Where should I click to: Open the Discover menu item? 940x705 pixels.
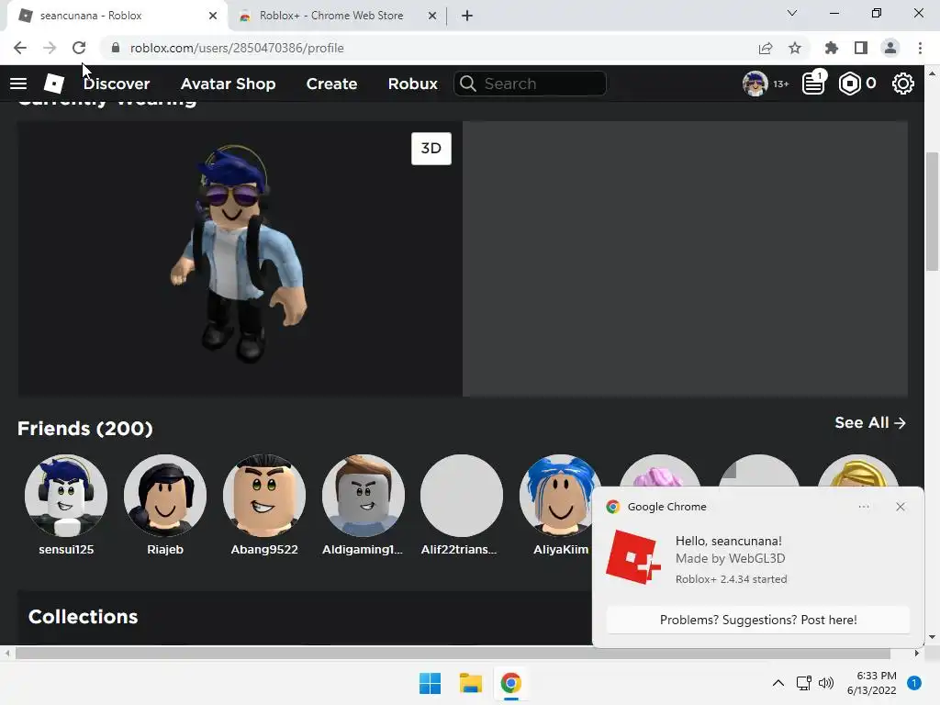click(117, 84)
